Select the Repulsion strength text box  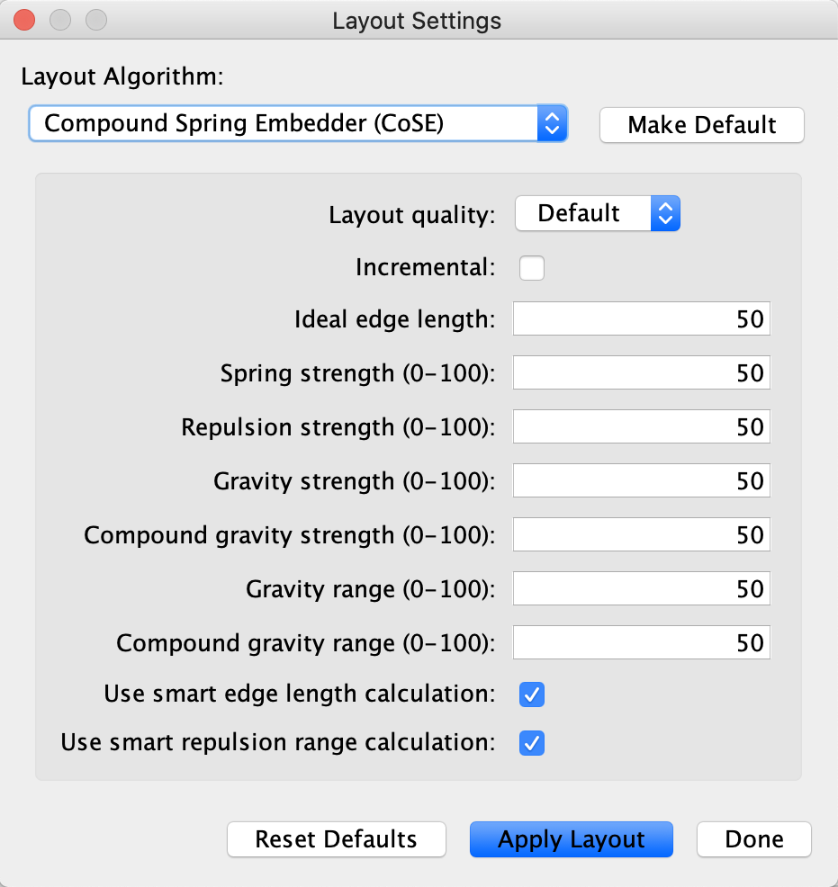[x=641, y=427]
